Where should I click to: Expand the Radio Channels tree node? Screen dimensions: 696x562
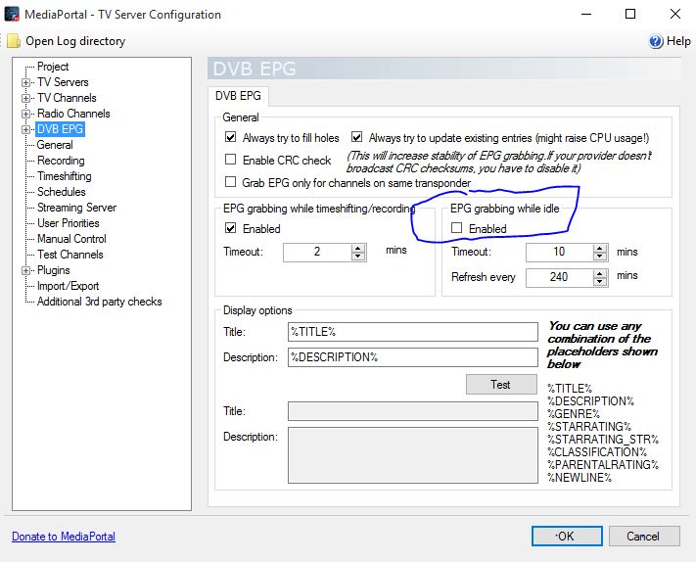pyautogui.click(x=25, y=114)
